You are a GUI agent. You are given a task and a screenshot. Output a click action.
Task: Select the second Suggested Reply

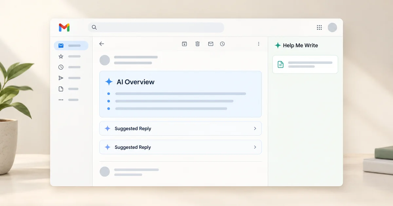(x=180, y=147)
